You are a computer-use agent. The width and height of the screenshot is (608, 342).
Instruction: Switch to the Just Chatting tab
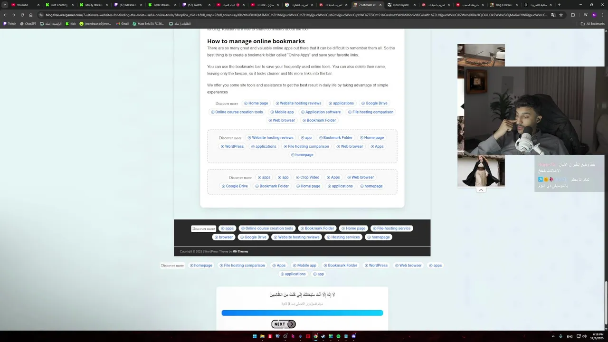(59, 5)
